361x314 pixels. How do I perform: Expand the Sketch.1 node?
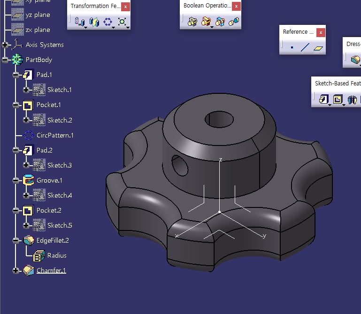(26, 90)
